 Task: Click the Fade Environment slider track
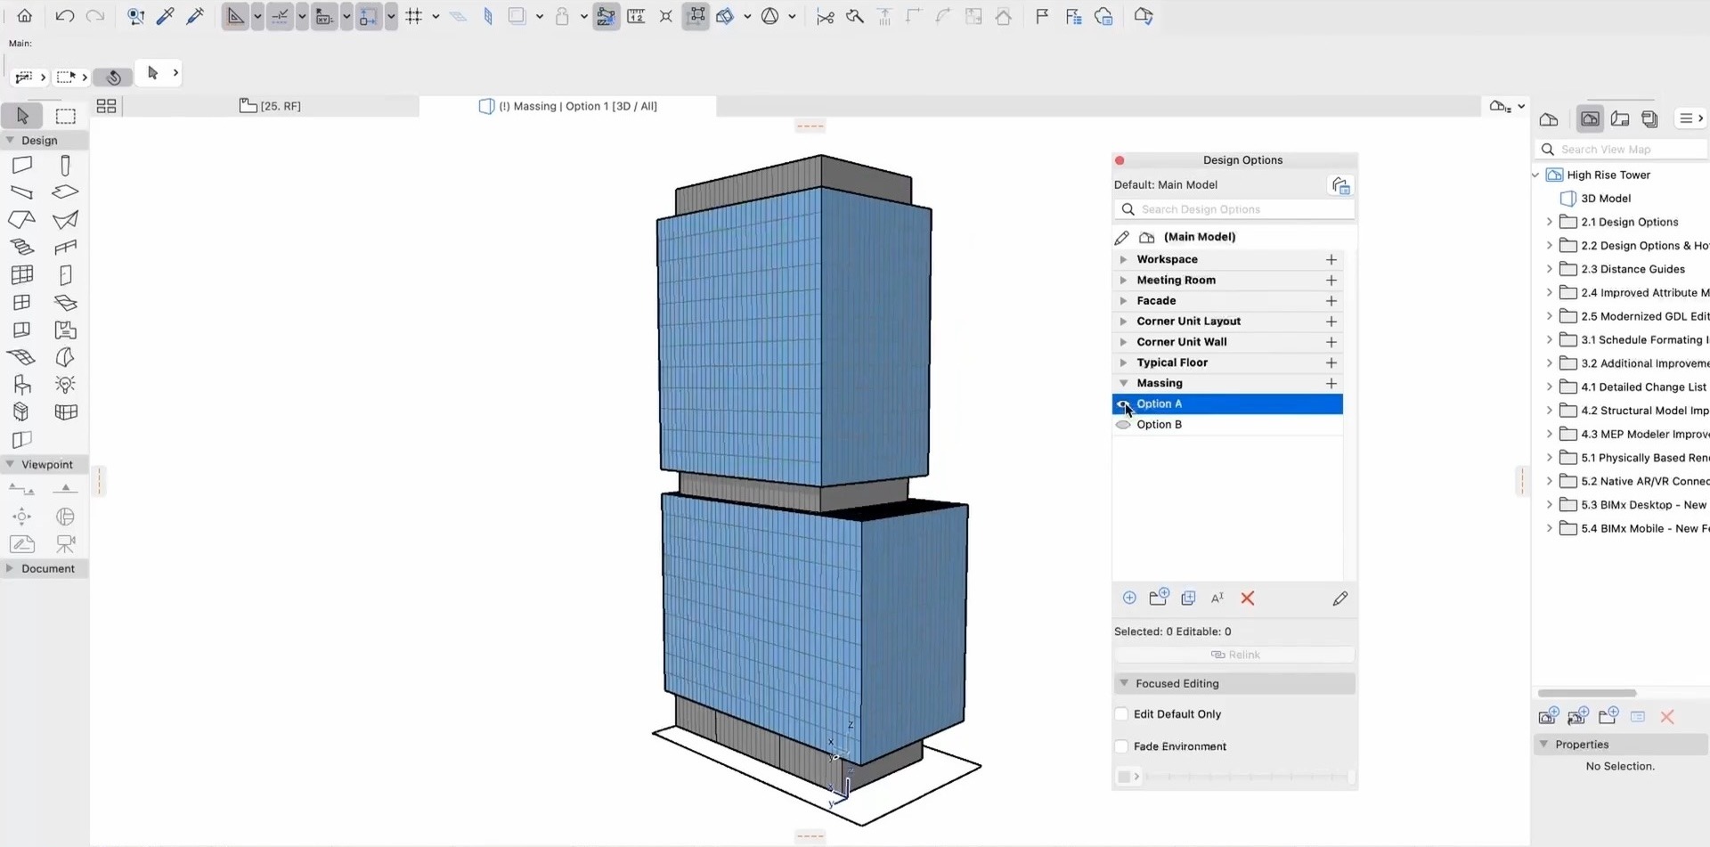pos(1247,777)
